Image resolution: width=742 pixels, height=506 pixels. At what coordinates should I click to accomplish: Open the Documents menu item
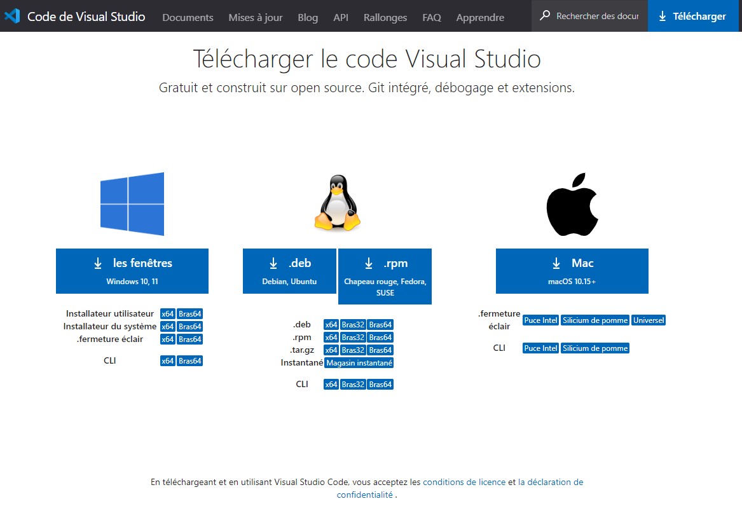[x=188, y=18]
